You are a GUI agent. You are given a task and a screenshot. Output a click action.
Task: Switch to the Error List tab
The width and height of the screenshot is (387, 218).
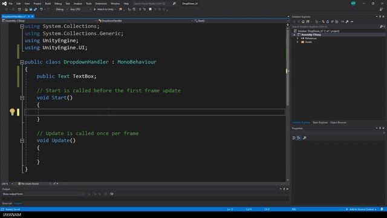(x=7, y=203)
